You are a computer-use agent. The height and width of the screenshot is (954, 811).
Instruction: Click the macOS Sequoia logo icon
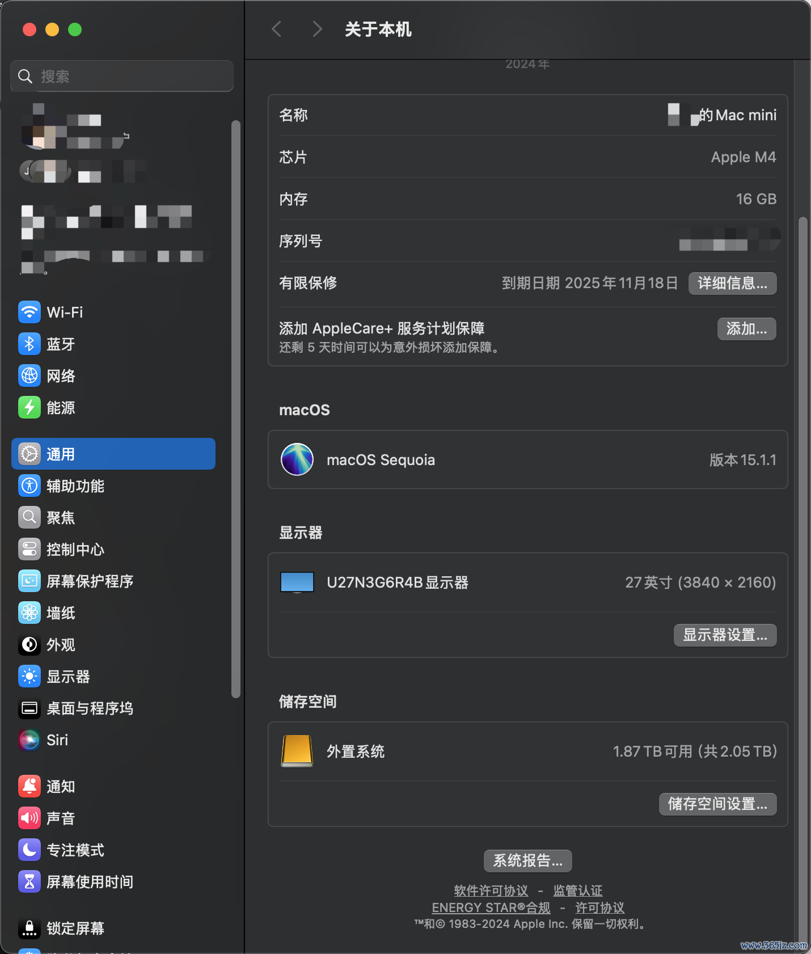297,459
